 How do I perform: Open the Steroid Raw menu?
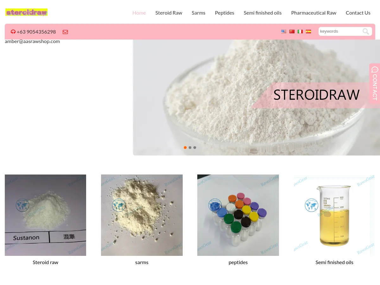click(x=169, y=13)
